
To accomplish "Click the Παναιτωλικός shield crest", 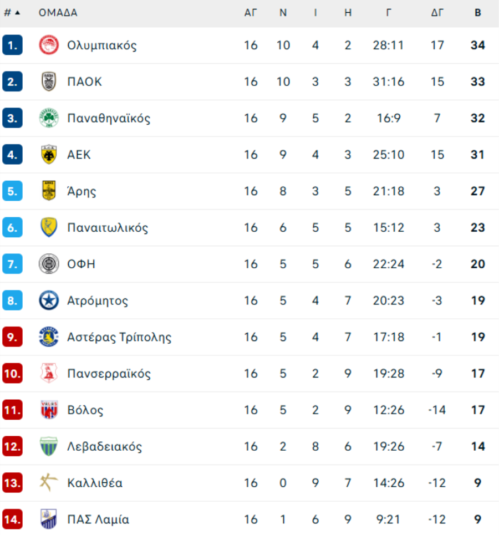I will [x=49, y=227].
